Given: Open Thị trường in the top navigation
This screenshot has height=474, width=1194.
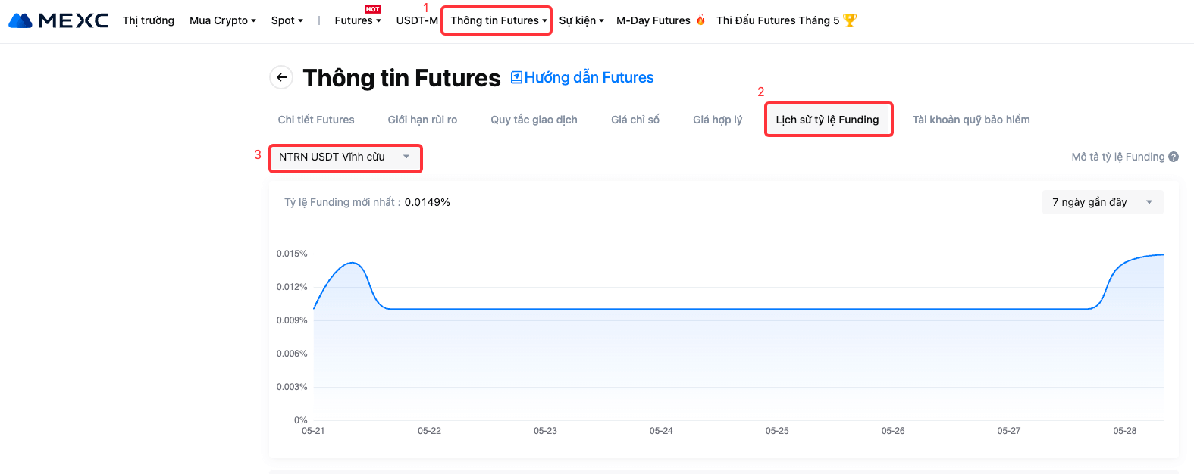Looking at the screenshot, I should [x=149, y=20].
